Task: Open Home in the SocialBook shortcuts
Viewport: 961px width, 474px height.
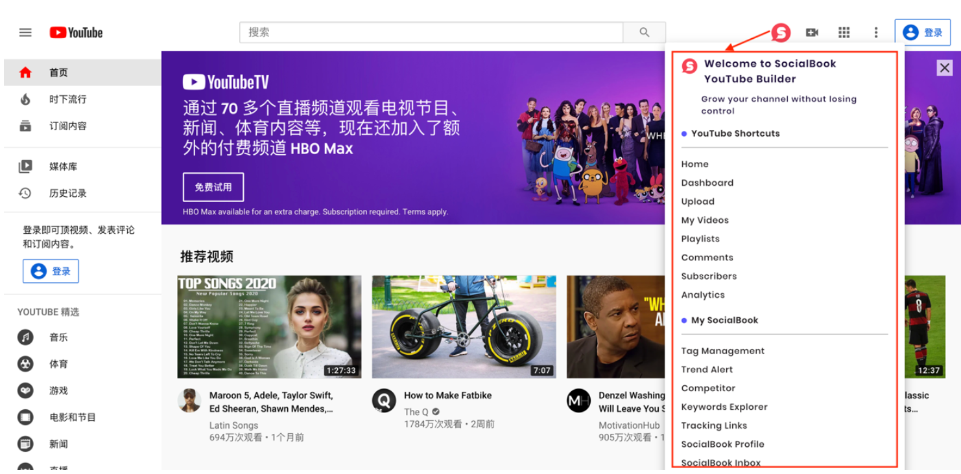Action: pyautogui.click(x=694, y=164)
